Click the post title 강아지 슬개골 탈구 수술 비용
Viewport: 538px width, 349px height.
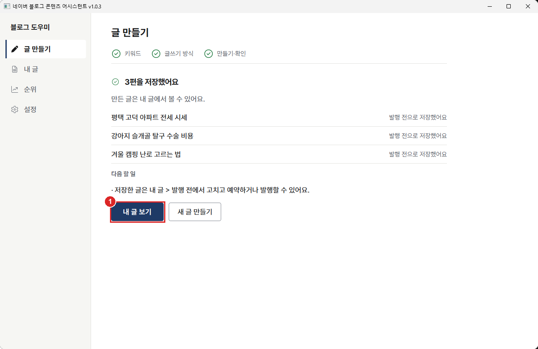point(152,136)
